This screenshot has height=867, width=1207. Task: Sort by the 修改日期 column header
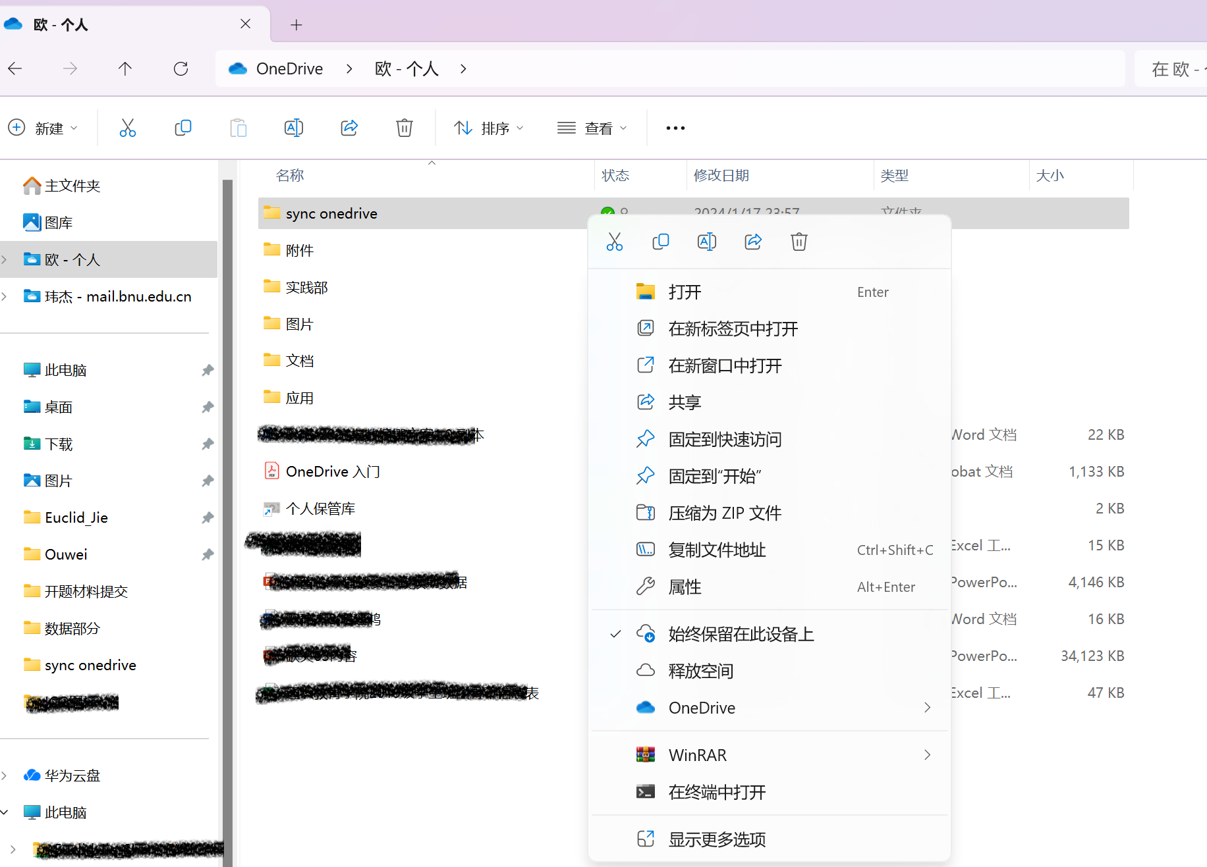click(721, 175)
